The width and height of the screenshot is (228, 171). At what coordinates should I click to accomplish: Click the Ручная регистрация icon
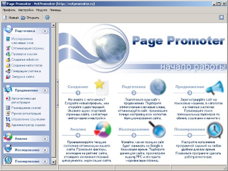click(x=8, y=113)
